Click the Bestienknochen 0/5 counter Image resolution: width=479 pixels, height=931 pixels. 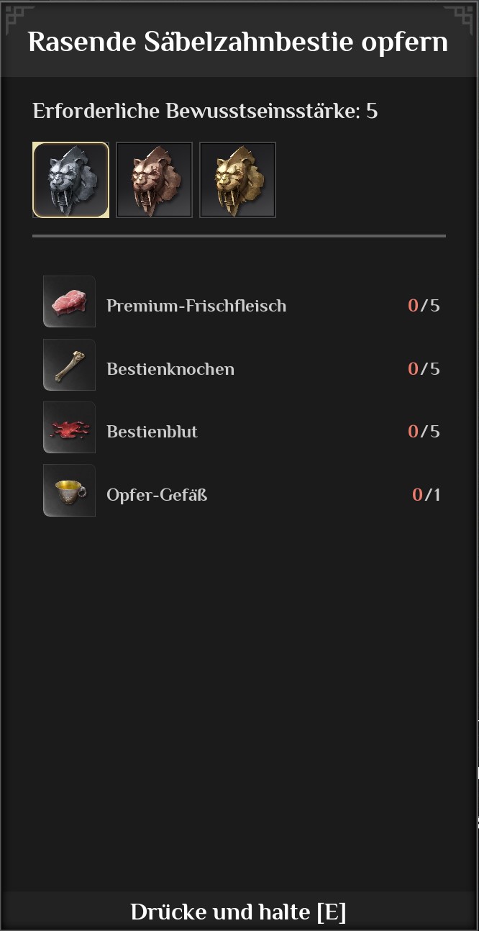point(424,369)
